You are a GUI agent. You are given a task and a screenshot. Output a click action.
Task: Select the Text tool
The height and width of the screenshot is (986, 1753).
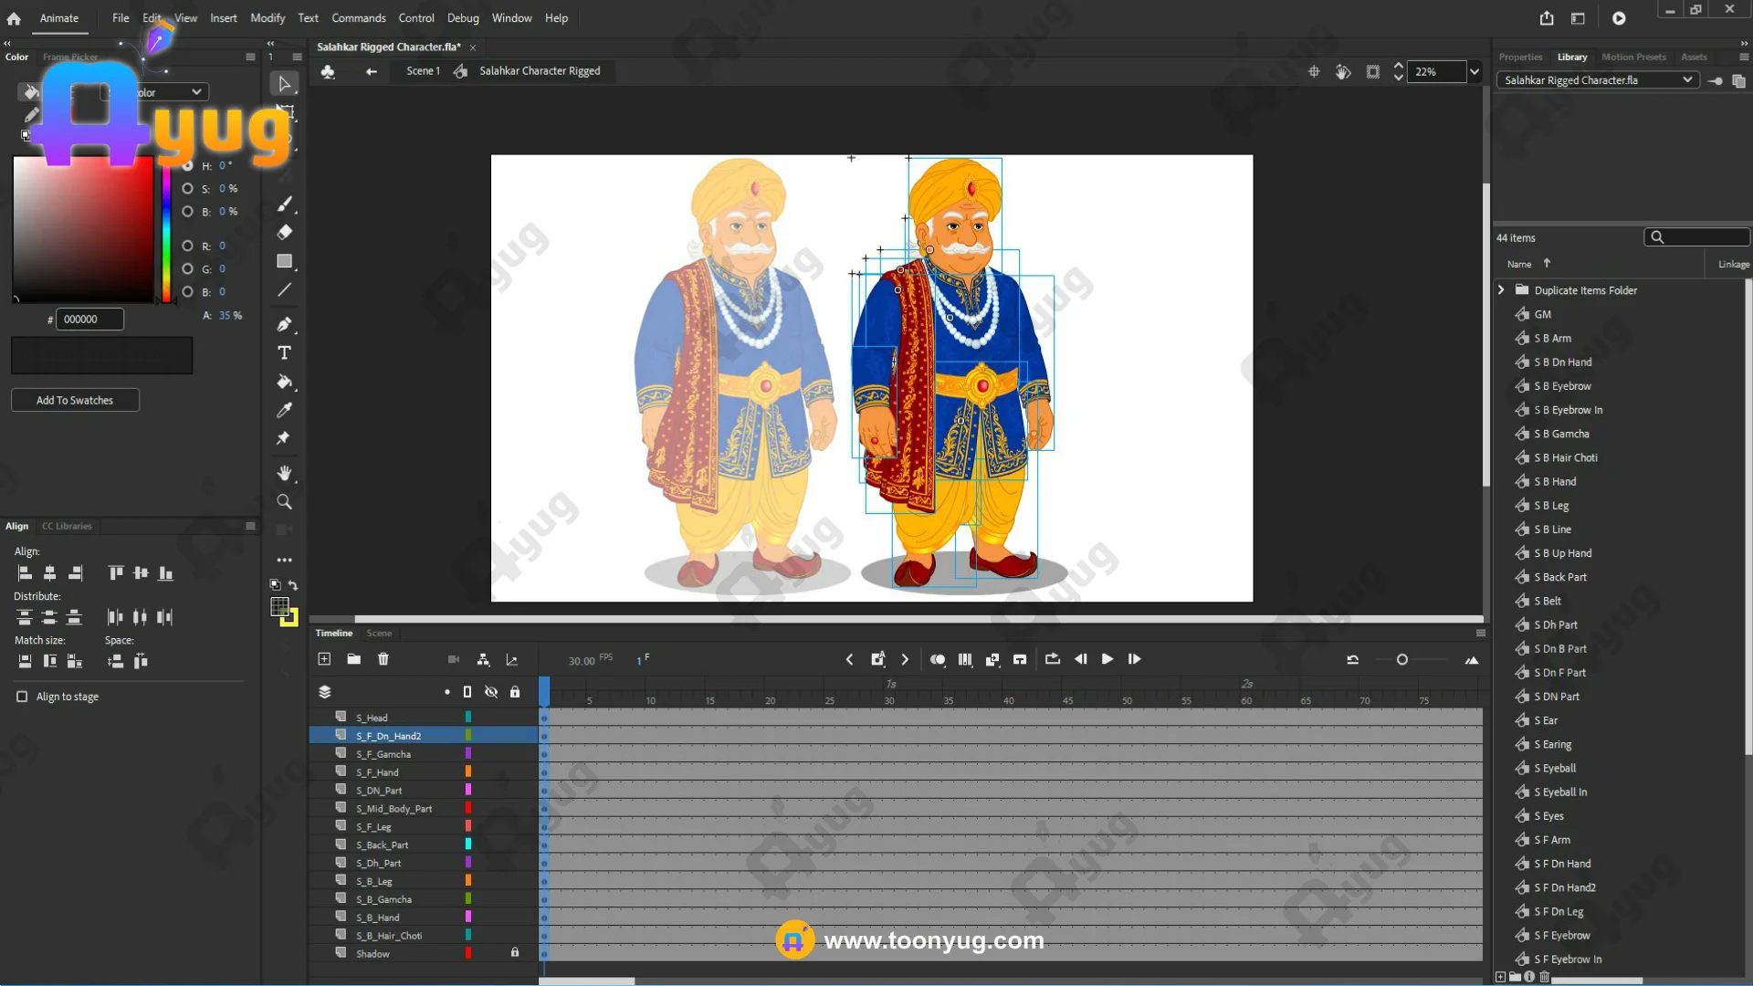pyautogui.click(x=284, y=353)
